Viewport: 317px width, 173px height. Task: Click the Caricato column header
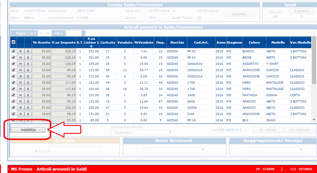tap(108, 42)
